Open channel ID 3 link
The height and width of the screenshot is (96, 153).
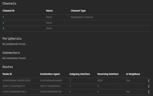[3, 28]
